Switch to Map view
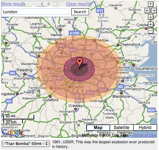This screenshot has width=159, height=150. 98,128
